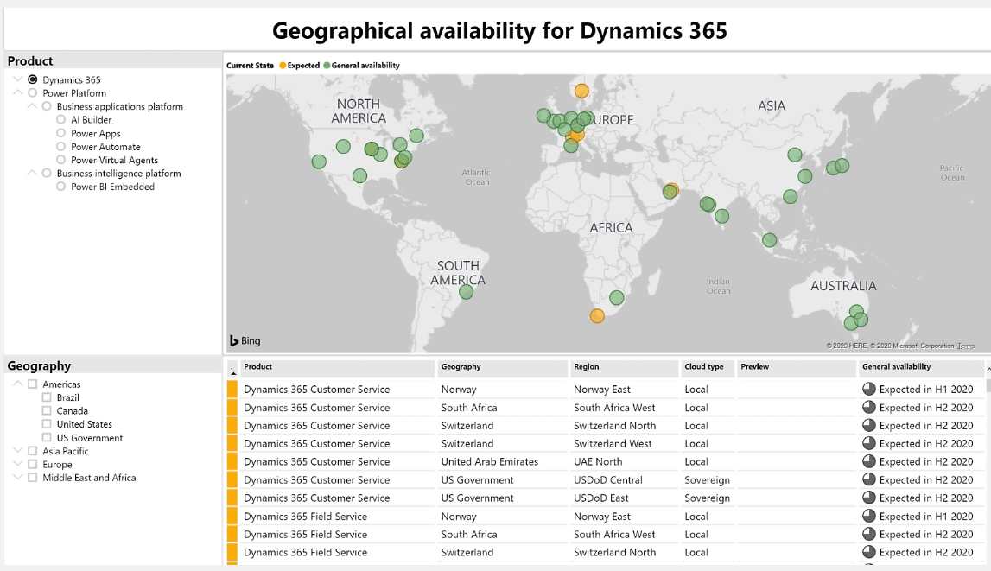
Task: Click the General availability green legend marker
Action: [x=327, y=65]
